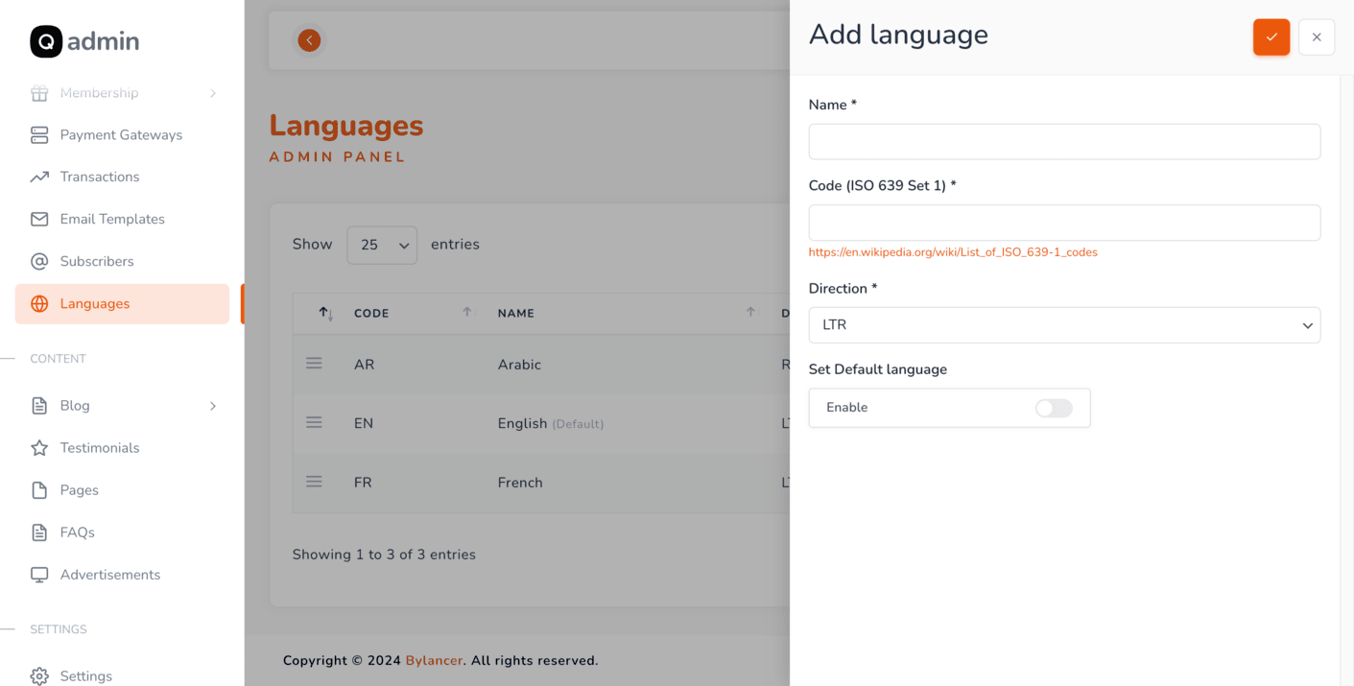Toggle the Set Default language switch
Viewport: 1354px width, 686px height.
click(x=1054, y=408)
